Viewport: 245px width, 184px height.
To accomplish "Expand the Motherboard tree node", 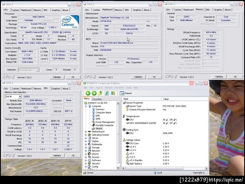I will 86,132.
